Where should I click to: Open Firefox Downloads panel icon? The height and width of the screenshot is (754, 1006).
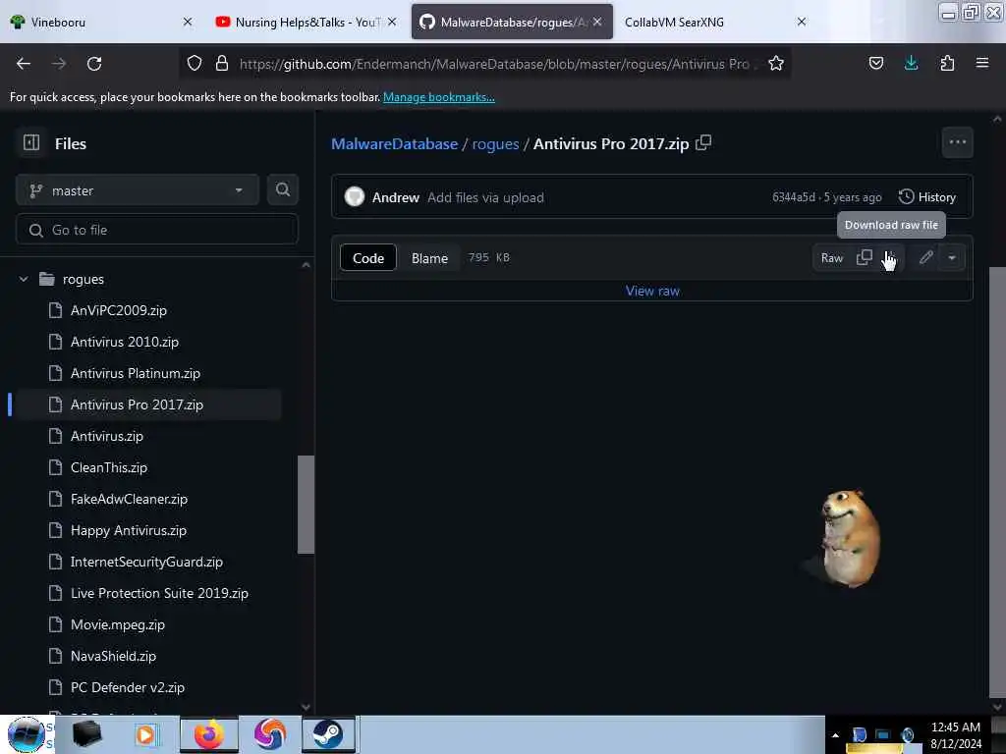(x=911, y=64)
